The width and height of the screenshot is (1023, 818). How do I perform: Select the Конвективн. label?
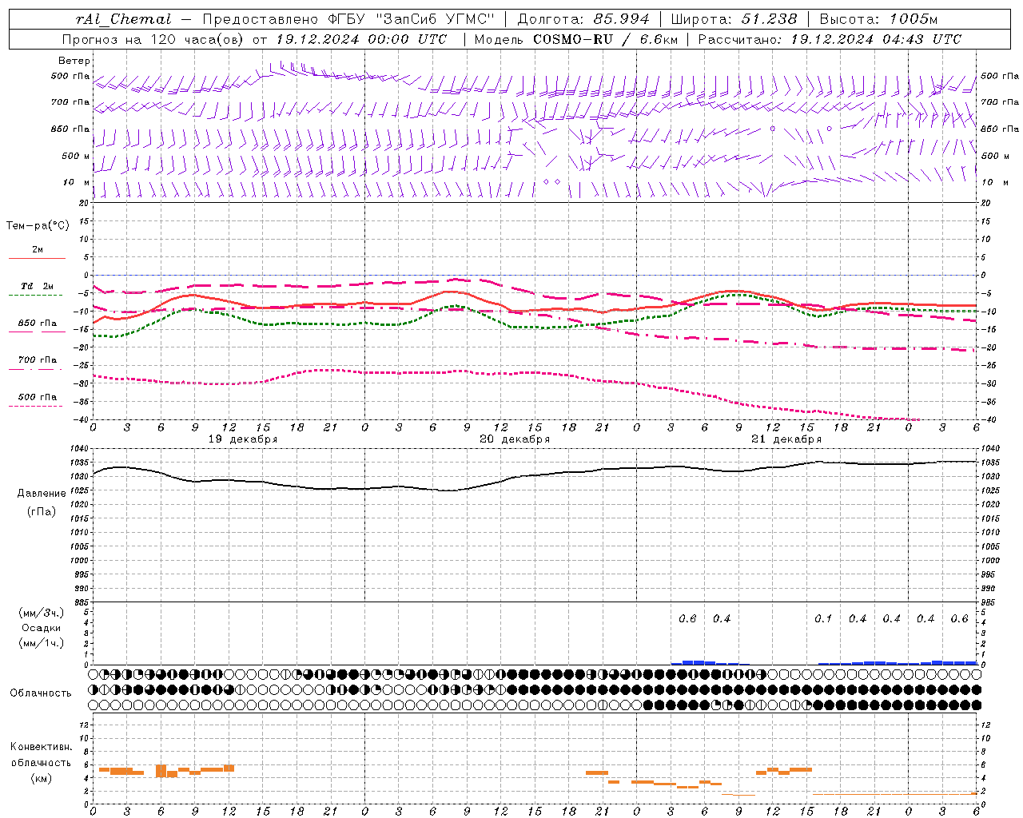(x=41, y=747)
